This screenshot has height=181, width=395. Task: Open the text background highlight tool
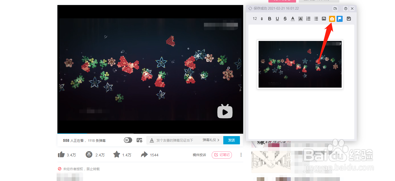(x=301, y=19)
